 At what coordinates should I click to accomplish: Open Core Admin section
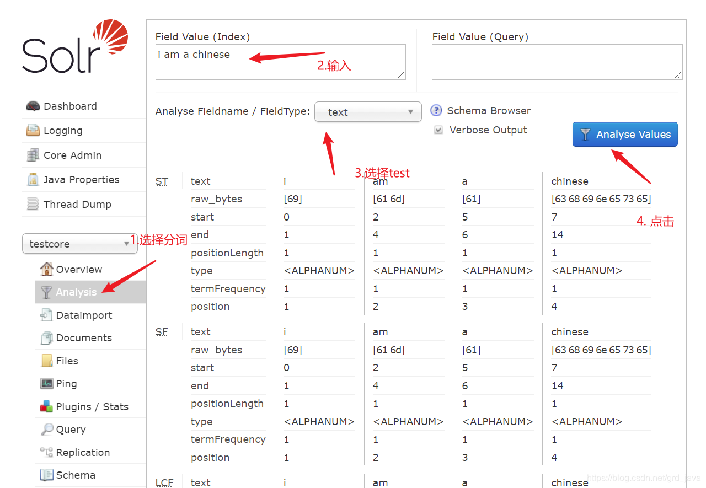pyautogui.click(x=84, y=155)
